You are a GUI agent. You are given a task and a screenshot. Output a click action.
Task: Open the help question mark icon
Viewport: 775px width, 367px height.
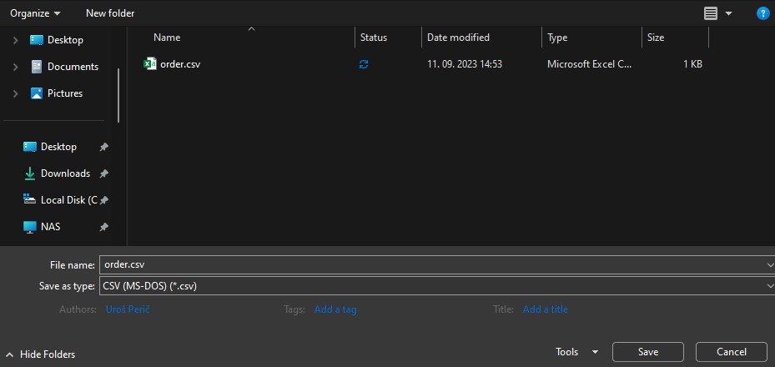[762, 13]
